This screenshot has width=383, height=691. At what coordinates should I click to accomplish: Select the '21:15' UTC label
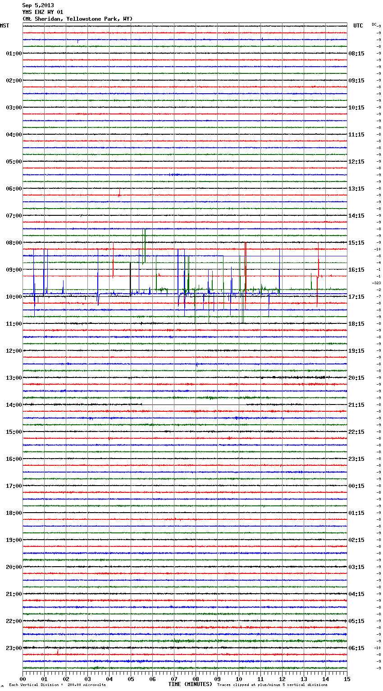356,405
